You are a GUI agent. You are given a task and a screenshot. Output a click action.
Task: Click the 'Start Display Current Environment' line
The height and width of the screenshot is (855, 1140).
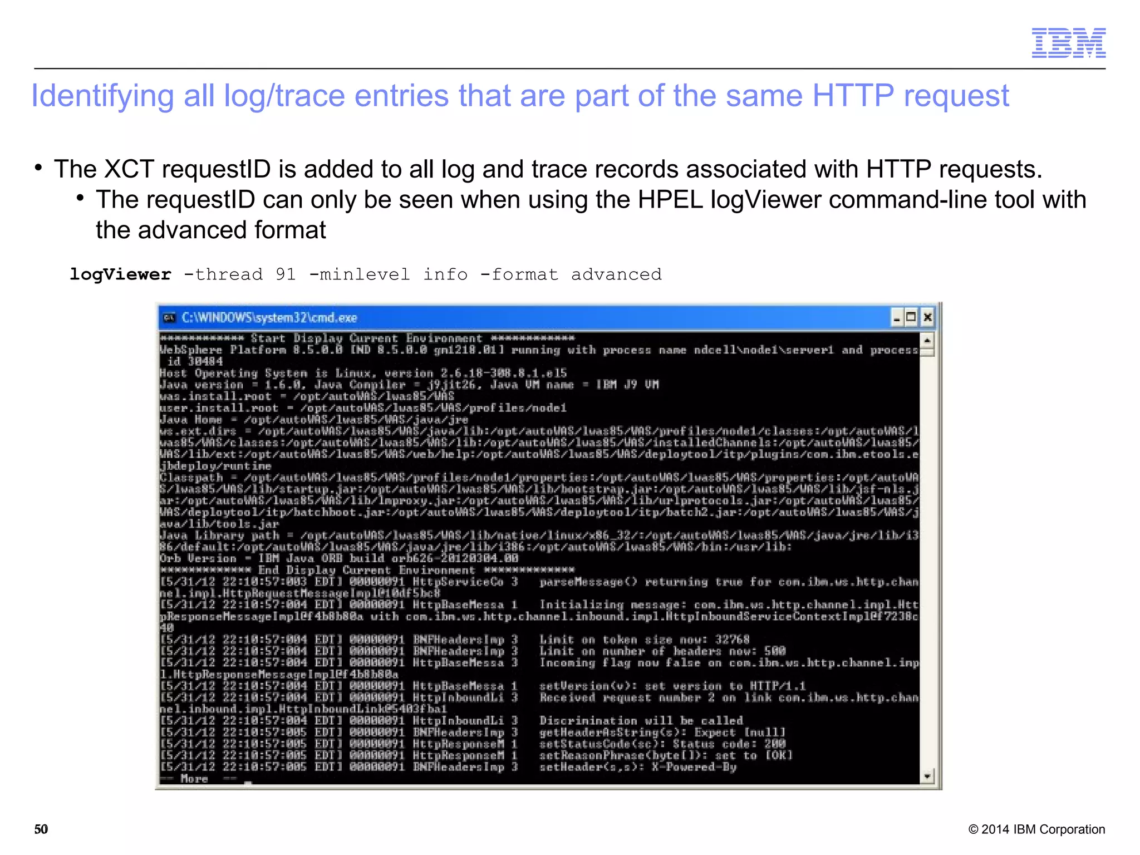(x=367, y=338)
